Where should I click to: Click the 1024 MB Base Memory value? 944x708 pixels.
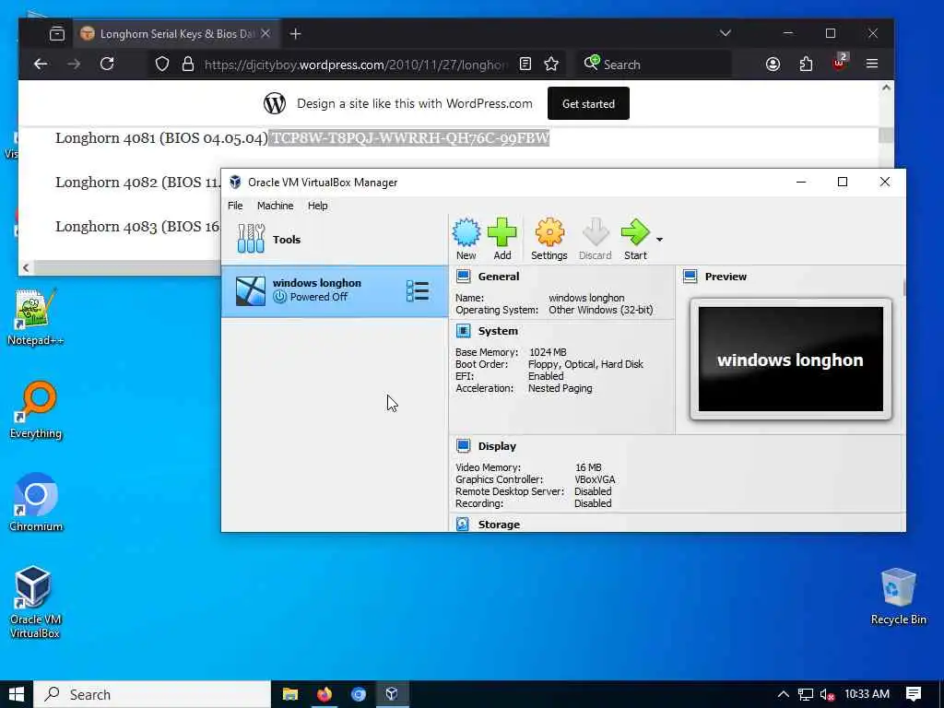coord(548,352)
